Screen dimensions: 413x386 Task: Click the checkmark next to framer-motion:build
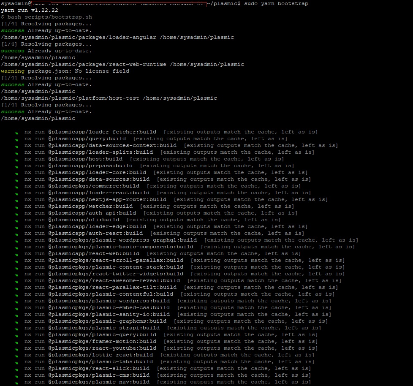(x=16, y=342)
